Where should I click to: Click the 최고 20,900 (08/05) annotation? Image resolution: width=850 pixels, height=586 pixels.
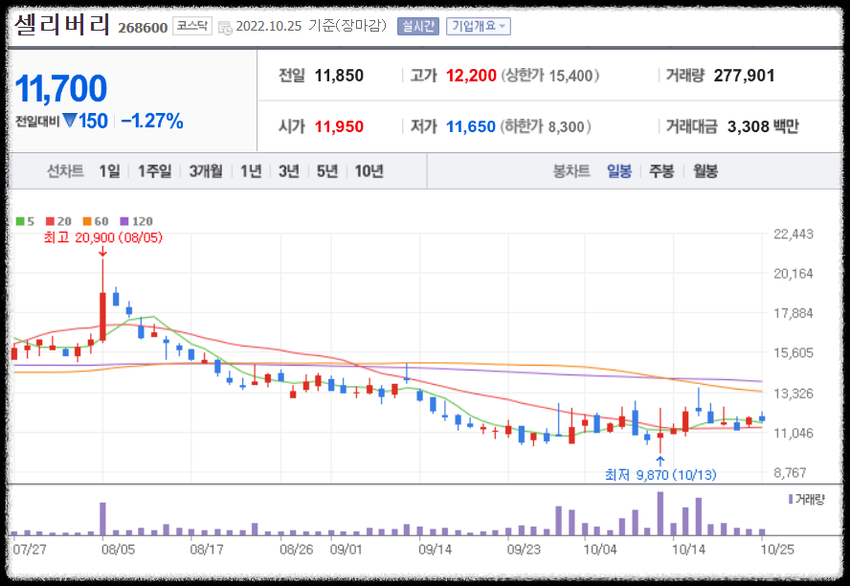pyautogui.click(x=103, y=237)
